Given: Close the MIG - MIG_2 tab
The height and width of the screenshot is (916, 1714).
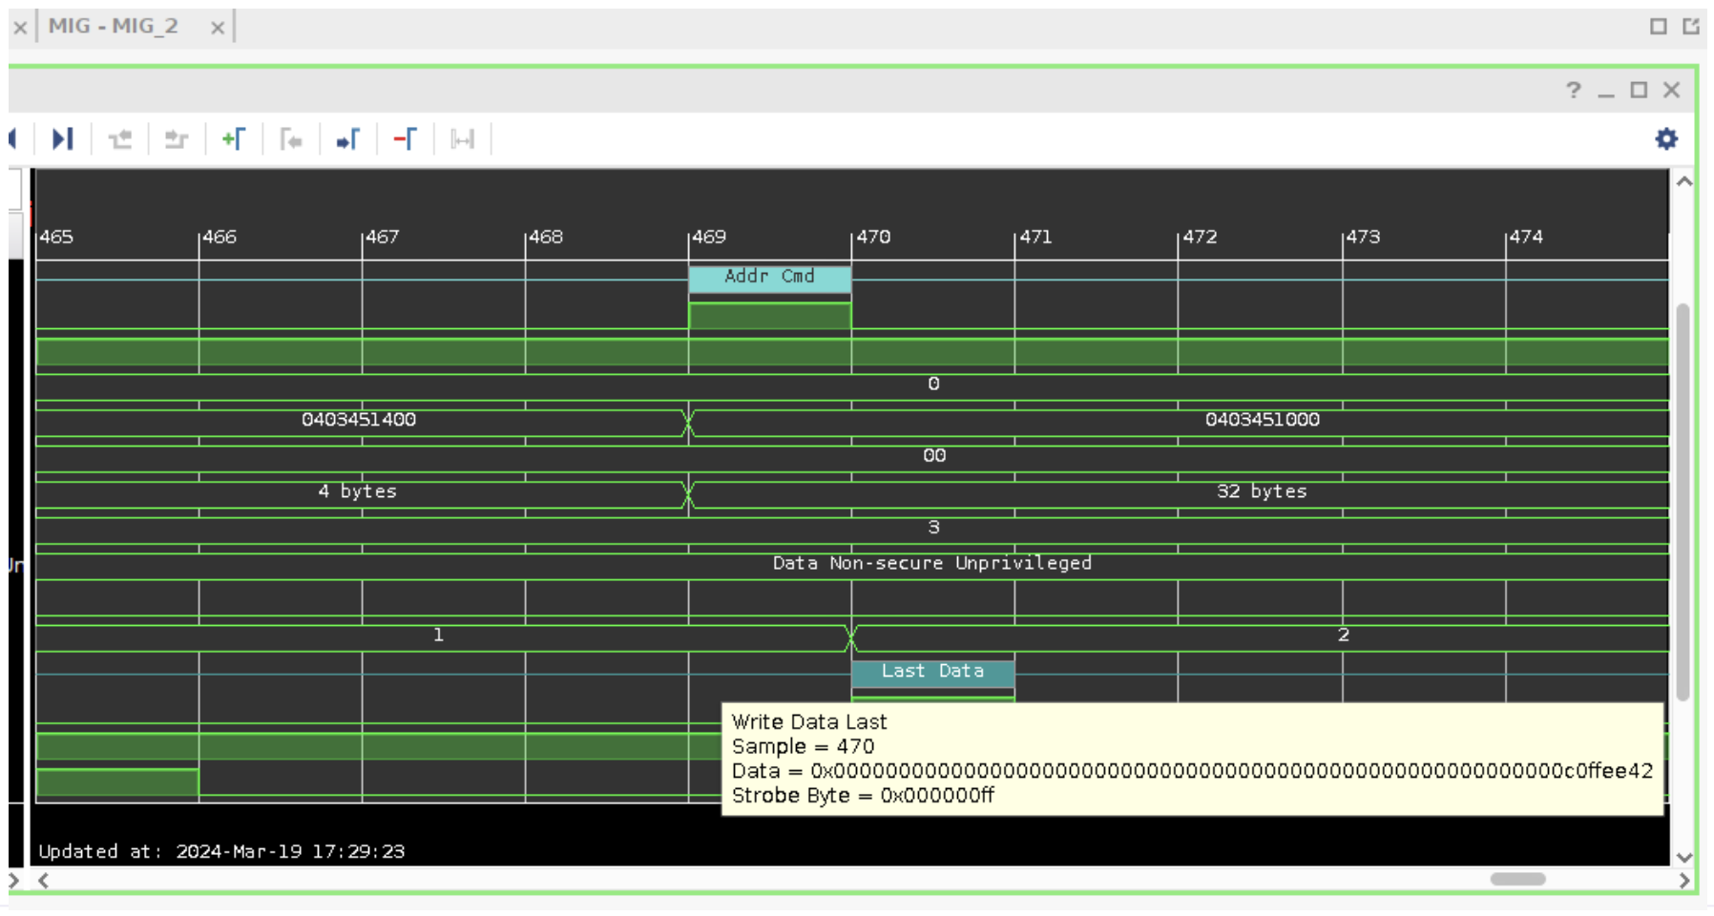Looking at the screenshot, I should pyautogui.click(x=218, y=28).
